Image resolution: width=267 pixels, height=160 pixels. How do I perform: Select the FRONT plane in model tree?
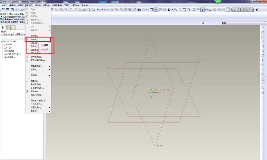pos(11,51)
